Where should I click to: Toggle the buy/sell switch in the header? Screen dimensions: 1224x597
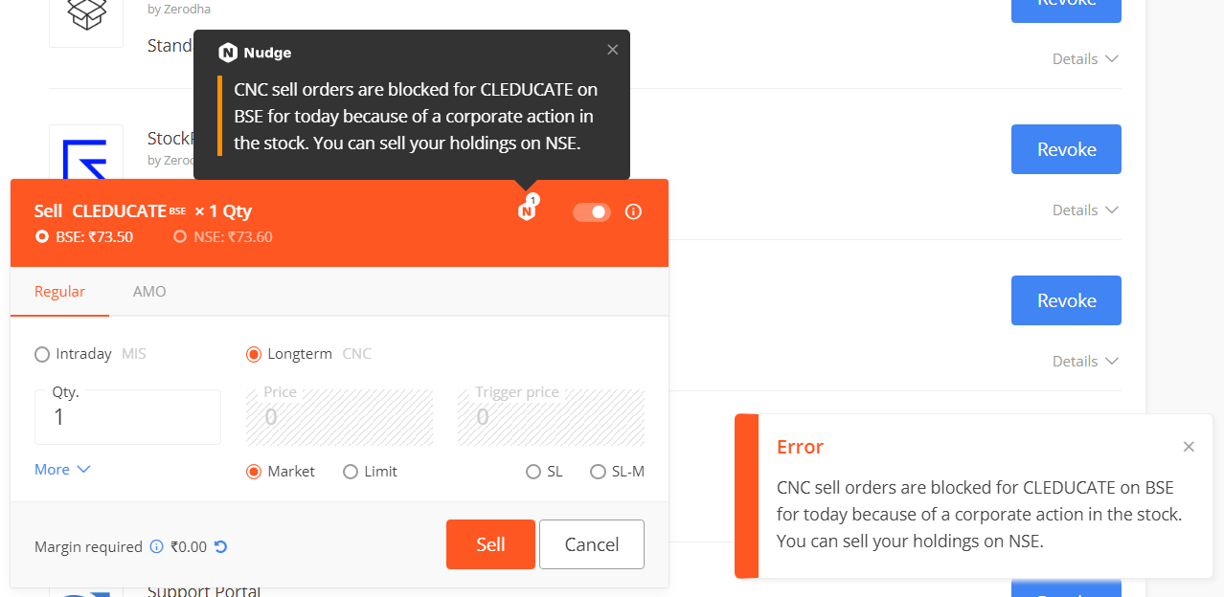coord(592,211)
